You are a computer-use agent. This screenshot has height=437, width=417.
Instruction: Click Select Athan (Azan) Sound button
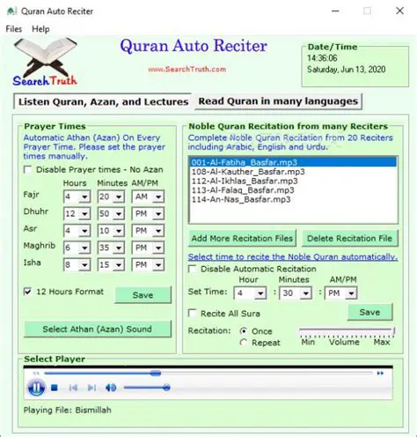[x=97, y=329]
